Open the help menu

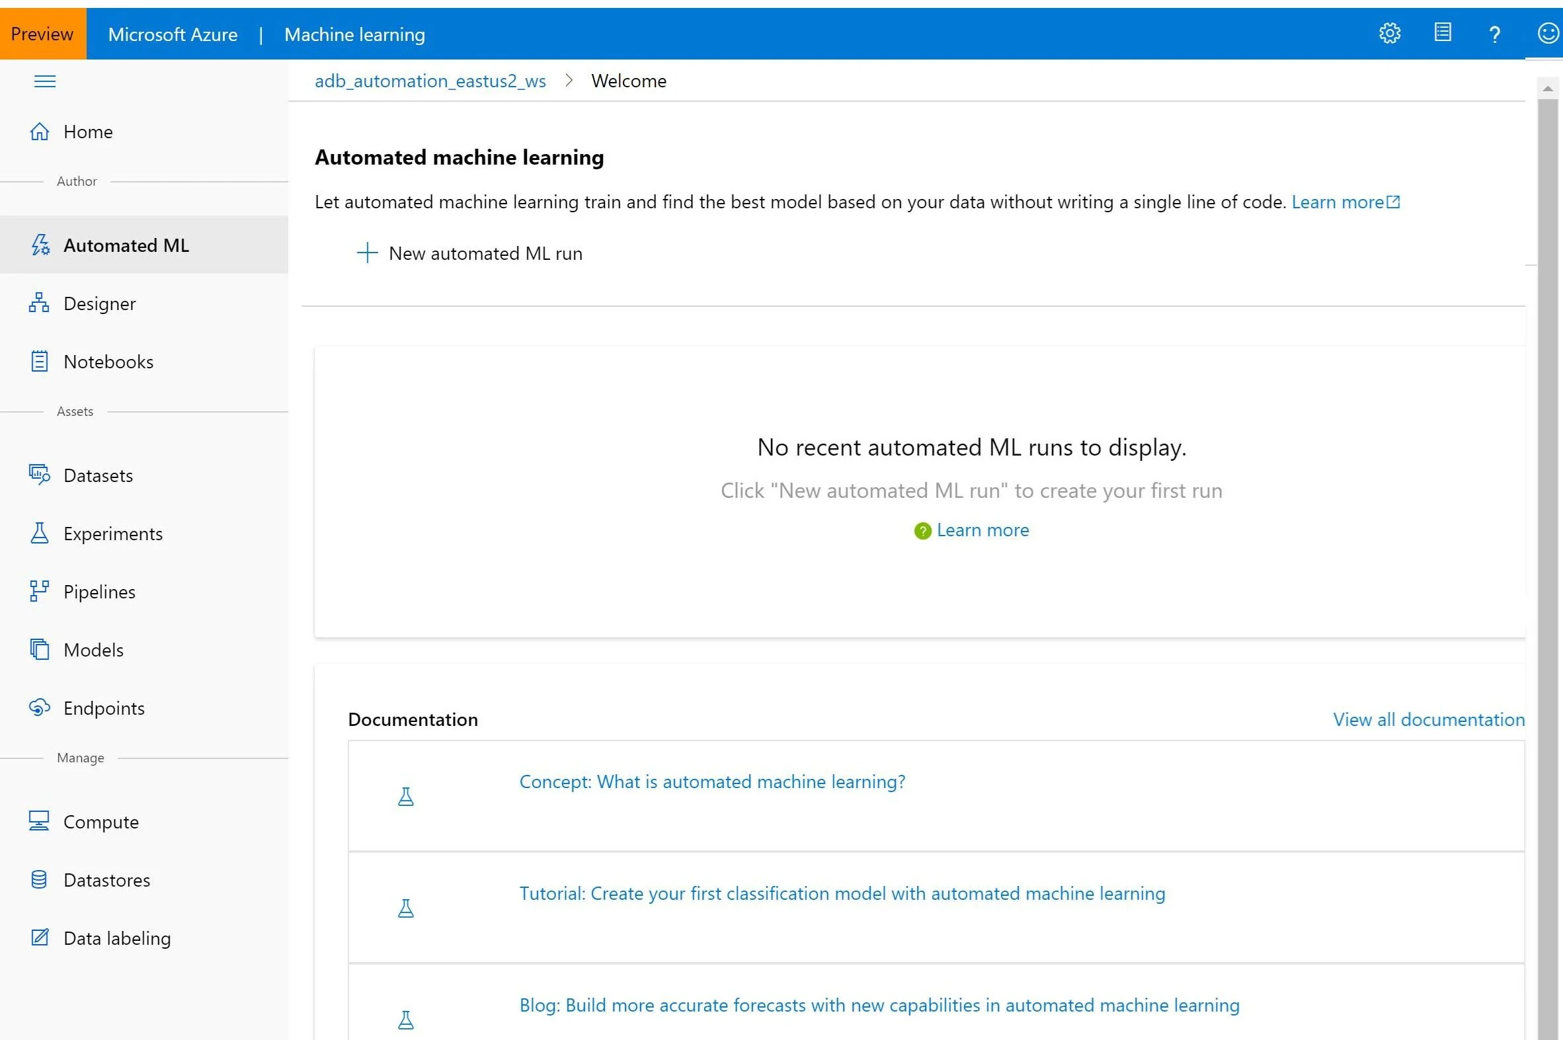(x=1495, y=33)
